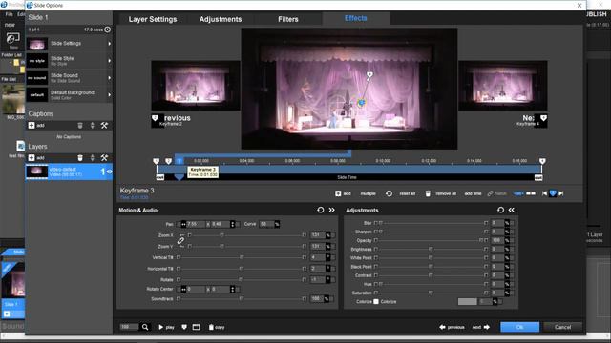Play the slide preview
The image size is (611, 343).
click(166, 327)
